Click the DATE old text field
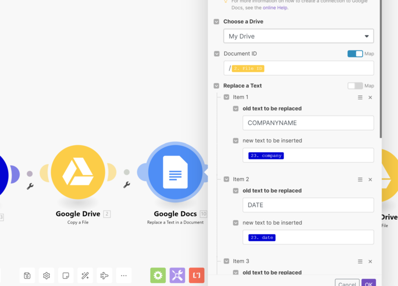 [x=308, y=205]
